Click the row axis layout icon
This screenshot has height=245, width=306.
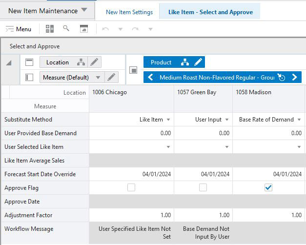(x=29, y=78)
